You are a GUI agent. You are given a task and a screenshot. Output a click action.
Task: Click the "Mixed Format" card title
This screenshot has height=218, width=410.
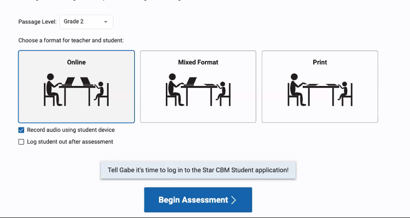[198, 63]
